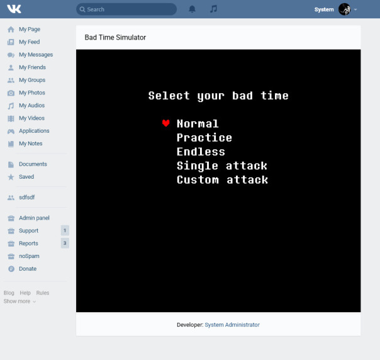
Task: Click the red heart selector
Action: coord(165,123)
